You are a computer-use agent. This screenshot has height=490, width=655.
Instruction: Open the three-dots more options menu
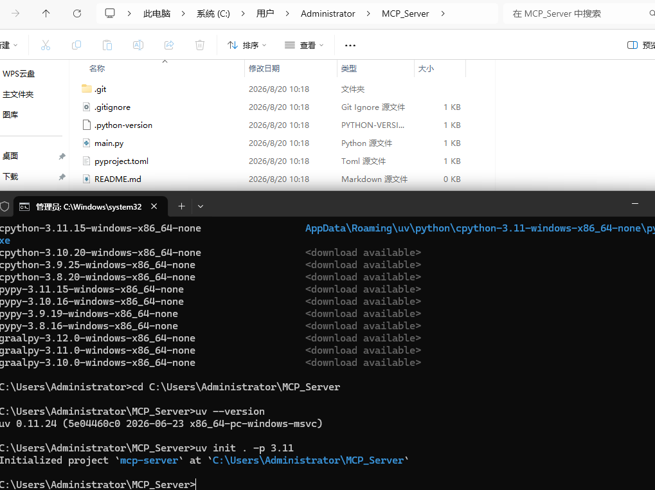[x=350, y=45]
